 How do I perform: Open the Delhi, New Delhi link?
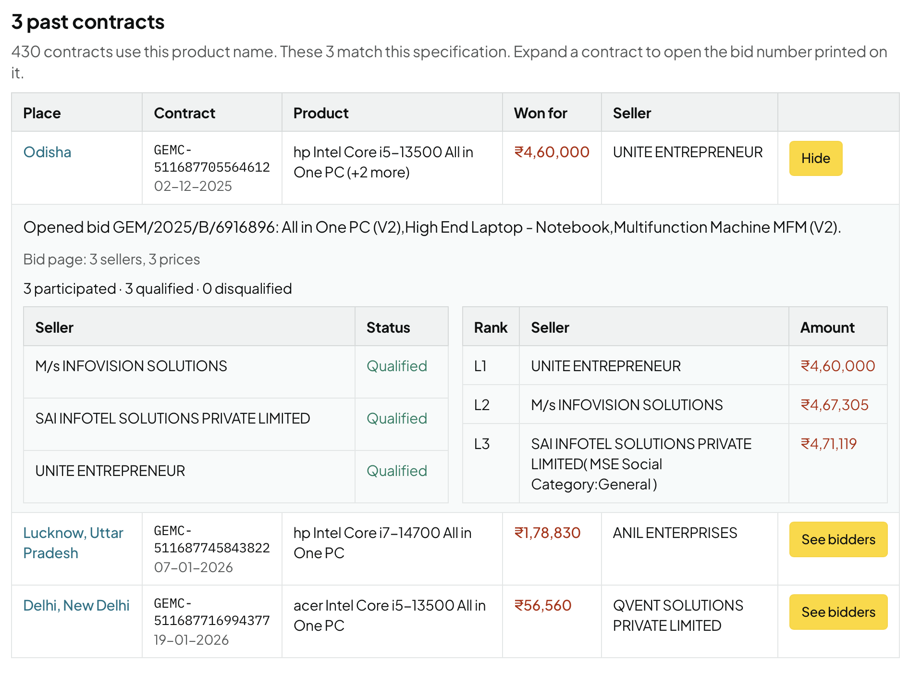pyautogui.click(x=76, y=605)
